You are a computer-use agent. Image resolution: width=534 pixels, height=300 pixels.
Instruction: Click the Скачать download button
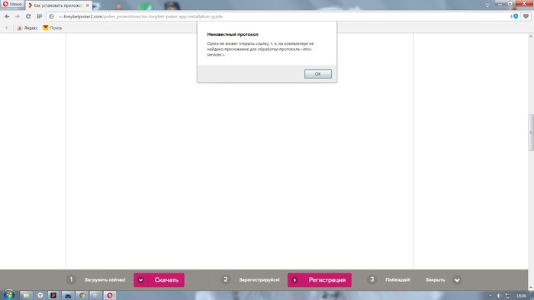click(159, 280)
